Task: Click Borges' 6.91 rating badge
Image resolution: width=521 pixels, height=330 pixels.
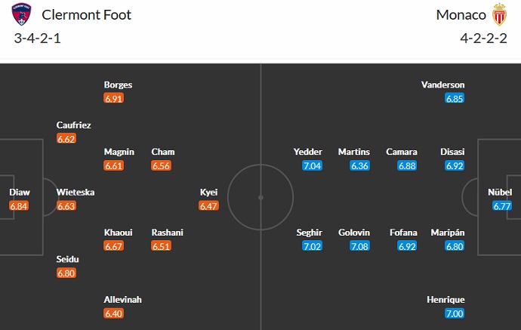Action: [113, 98]
